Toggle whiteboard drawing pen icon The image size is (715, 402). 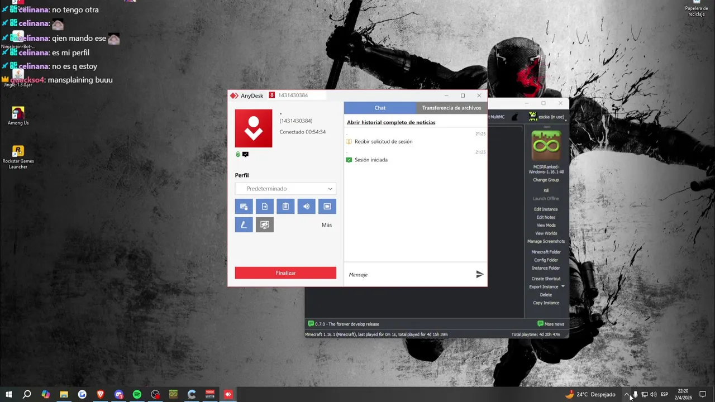click(x=244, y=225)
